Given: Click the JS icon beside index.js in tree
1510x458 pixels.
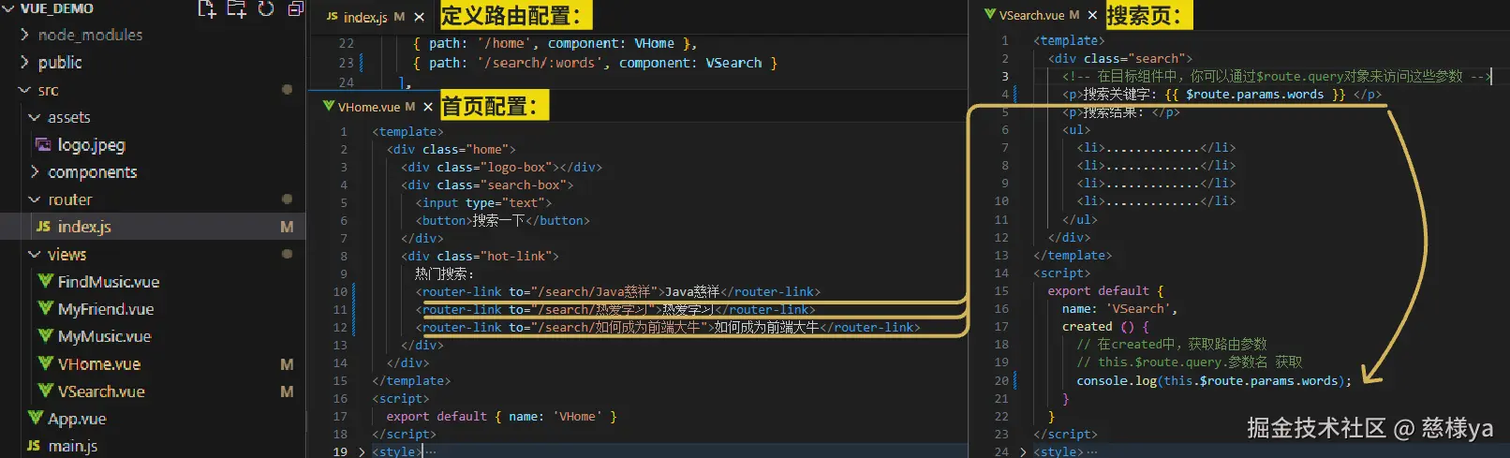Looking at the screenshot, I should tap(43, 227).
